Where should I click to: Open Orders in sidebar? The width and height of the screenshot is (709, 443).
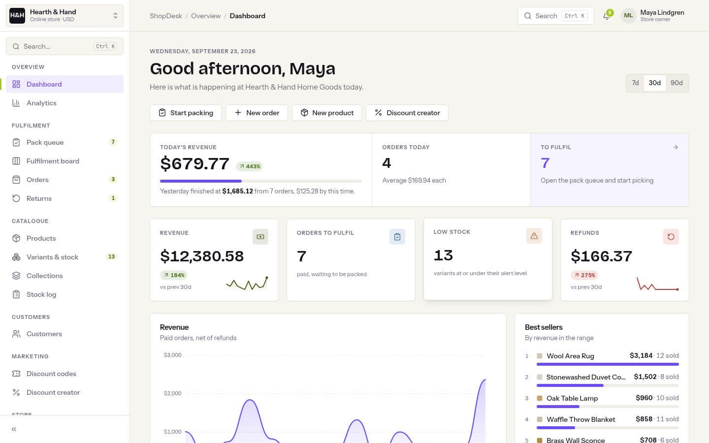[64, 180]
